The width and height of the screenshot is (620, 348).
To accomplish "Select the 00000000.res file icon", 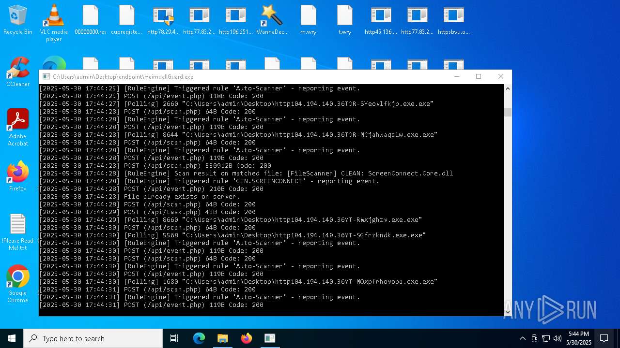I will [91, 20].
